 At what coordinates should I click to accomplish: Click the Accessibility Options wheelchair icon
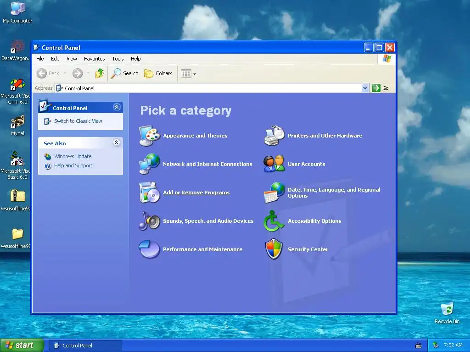(274, 221)
